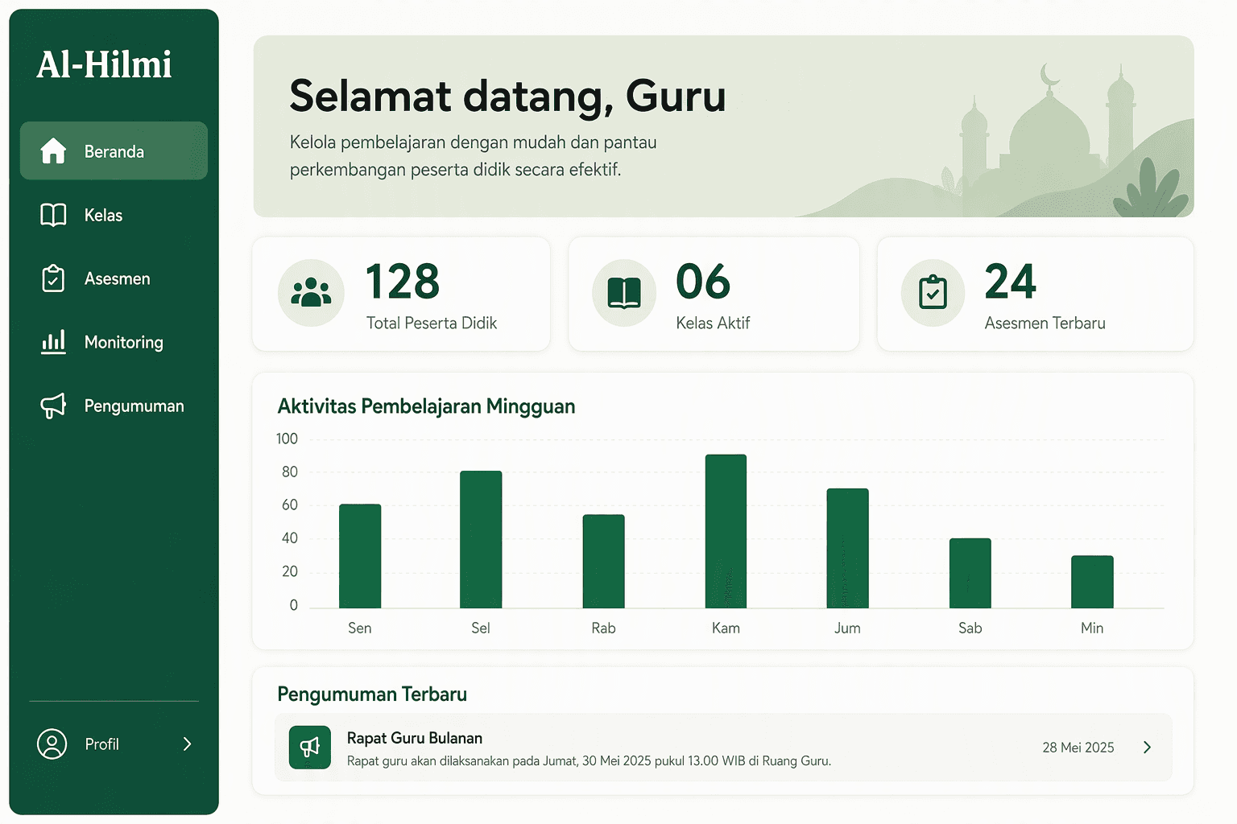Screen dimensions: 1237x824
Task: Click the '100' value on chart axis
Action: (287, 439)
